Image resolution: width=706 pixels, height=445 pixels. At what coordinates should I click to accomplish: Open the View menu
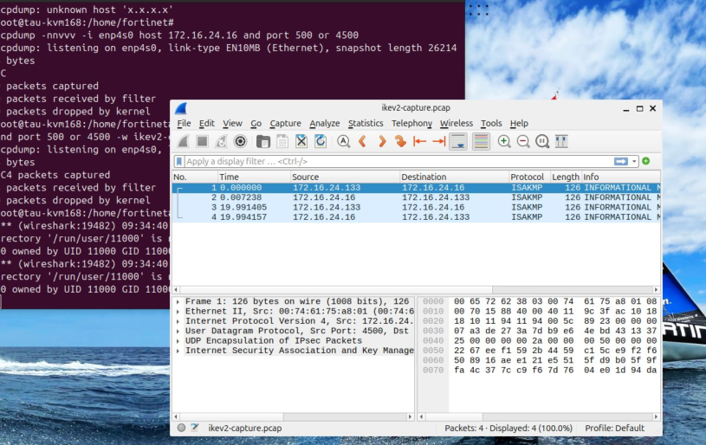coord(232,123)
